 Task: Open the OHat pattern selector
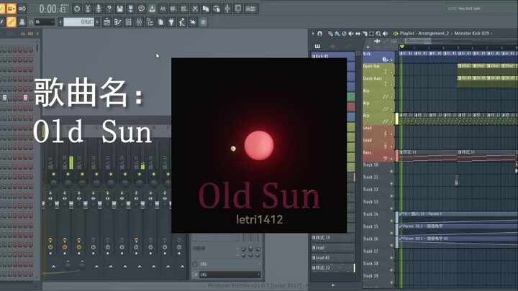coord(78,22)
